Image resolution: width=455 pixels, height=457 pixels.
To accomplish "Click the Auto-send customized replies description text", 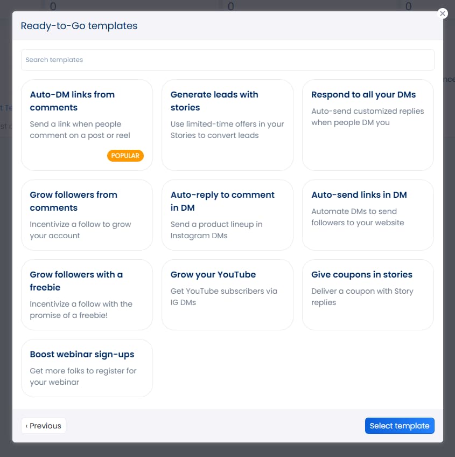I will (x=368, y=116).
